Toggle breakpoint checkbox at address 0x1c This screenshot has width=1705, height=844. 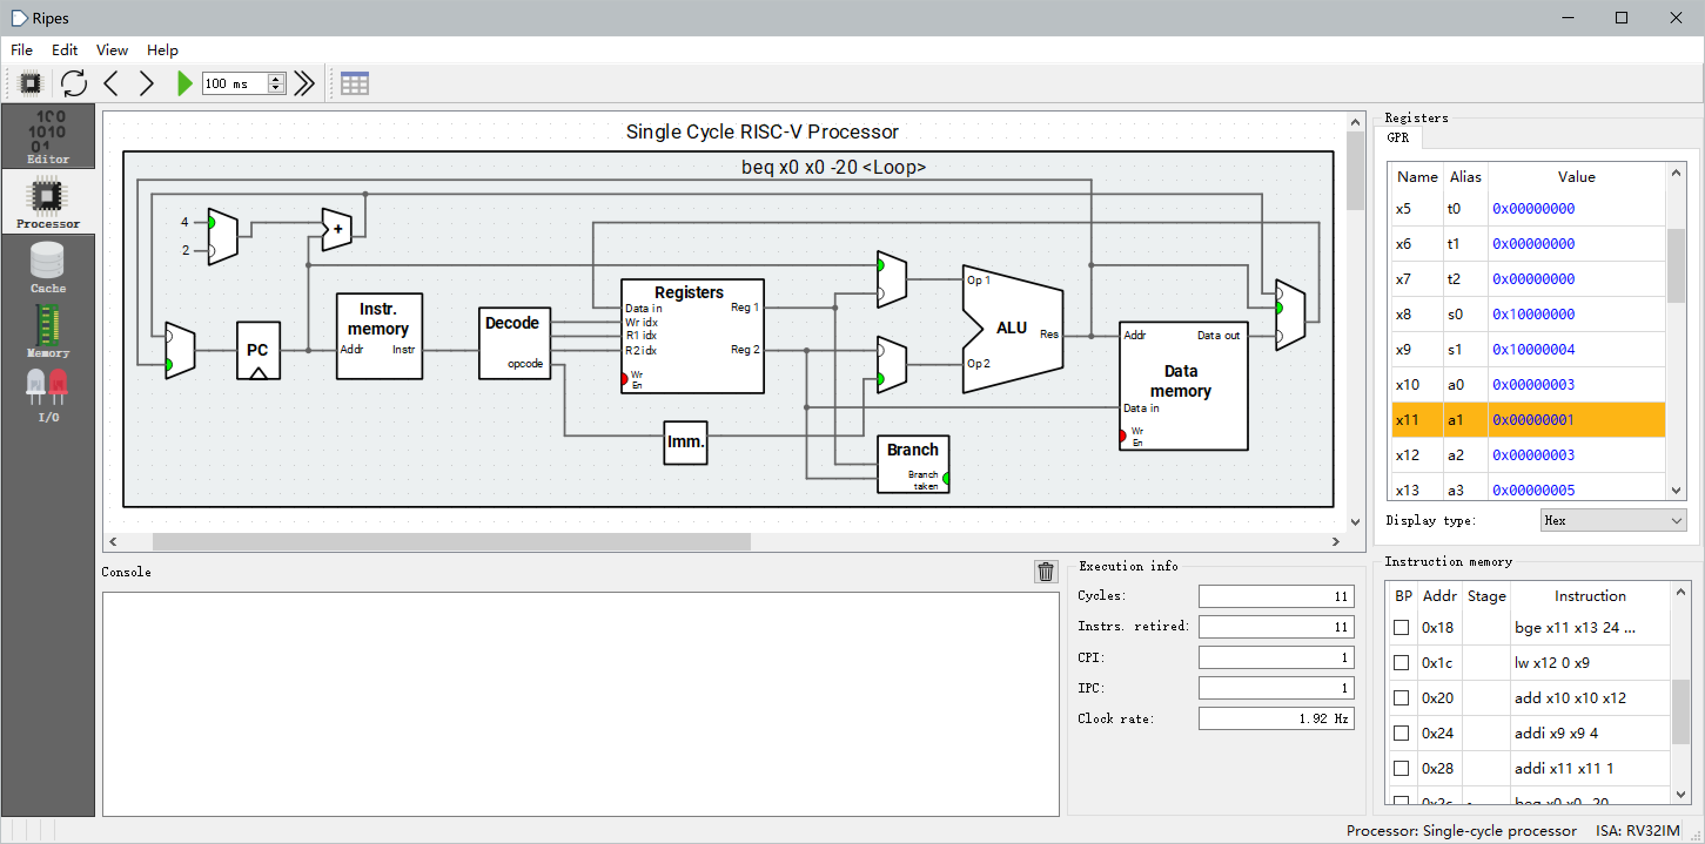pyautogui.click(x=1401, y=662)
